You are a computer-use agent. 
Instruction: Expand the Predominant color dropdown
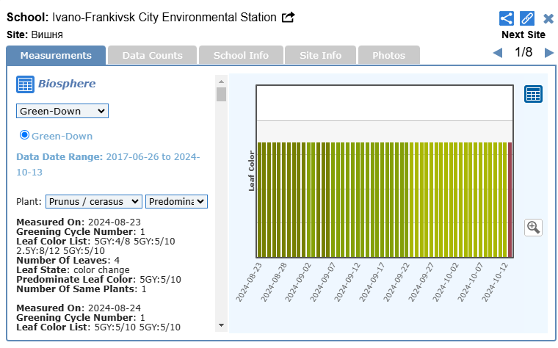[x=176, y=201]
